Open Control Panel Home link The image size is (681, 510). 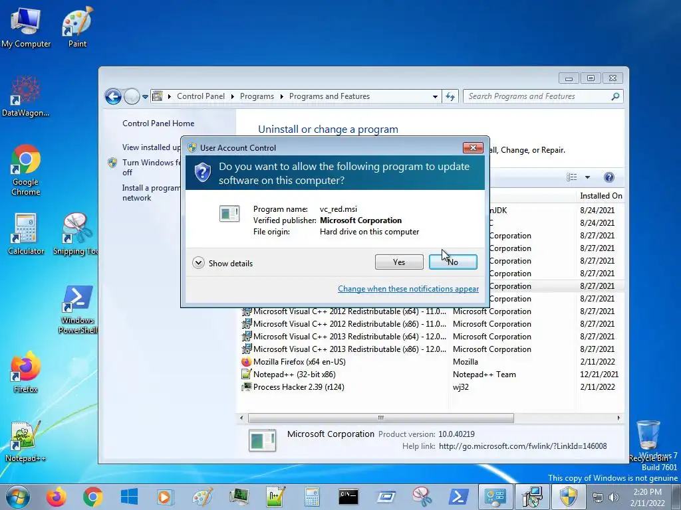click(158, 124)
